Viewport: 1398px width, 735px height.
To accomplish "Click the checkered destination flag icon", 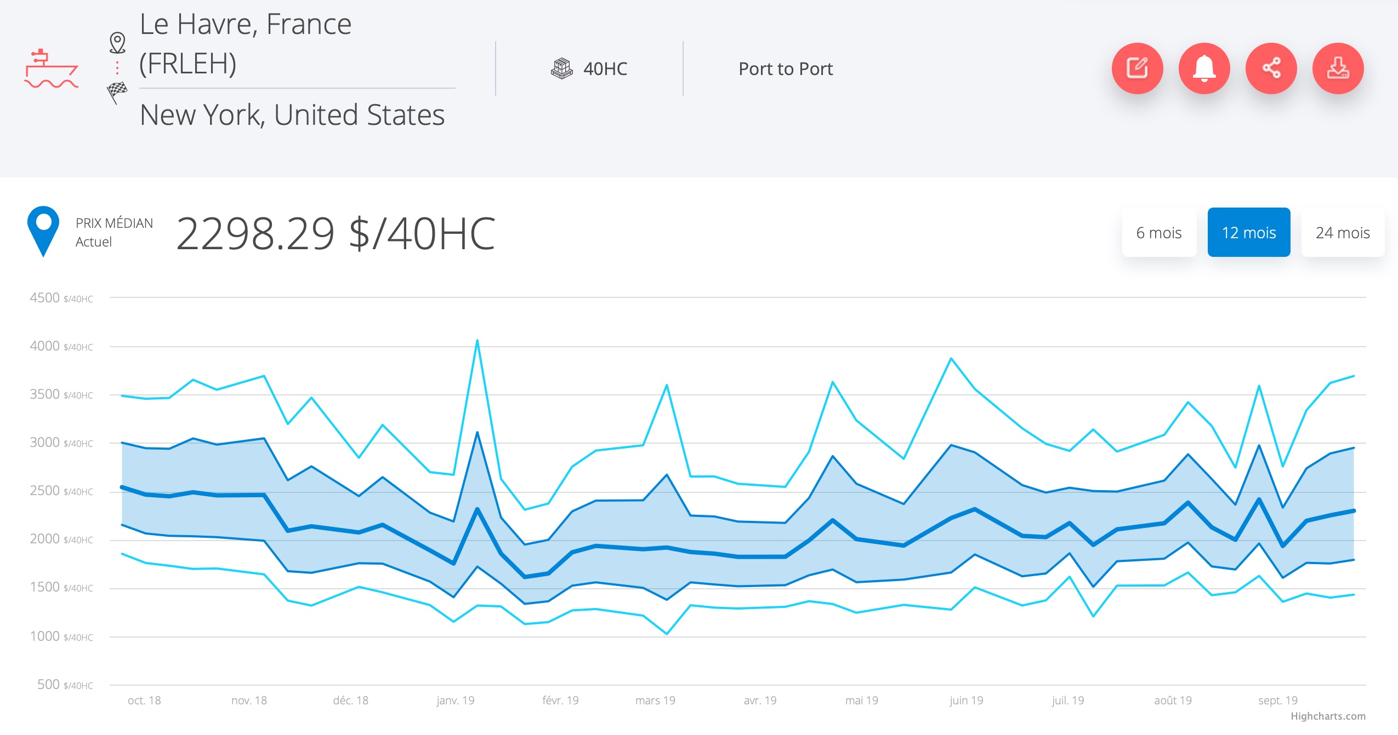I will [x=117, y=92].
